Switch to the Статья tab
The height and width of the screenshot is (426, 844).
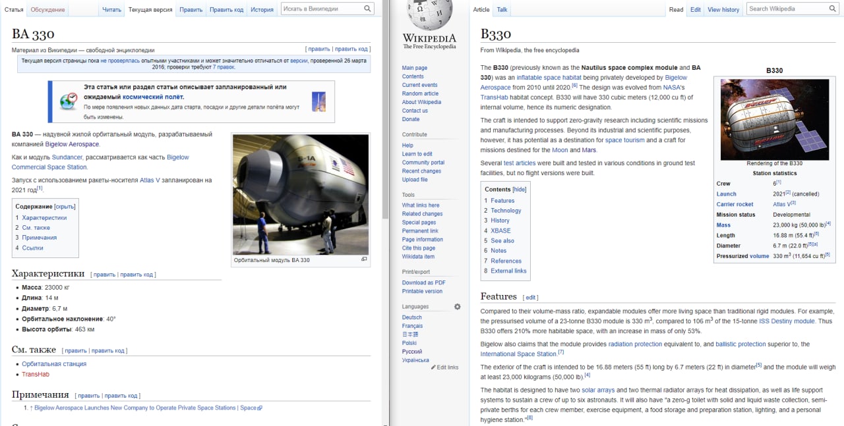tap(14, 10)
